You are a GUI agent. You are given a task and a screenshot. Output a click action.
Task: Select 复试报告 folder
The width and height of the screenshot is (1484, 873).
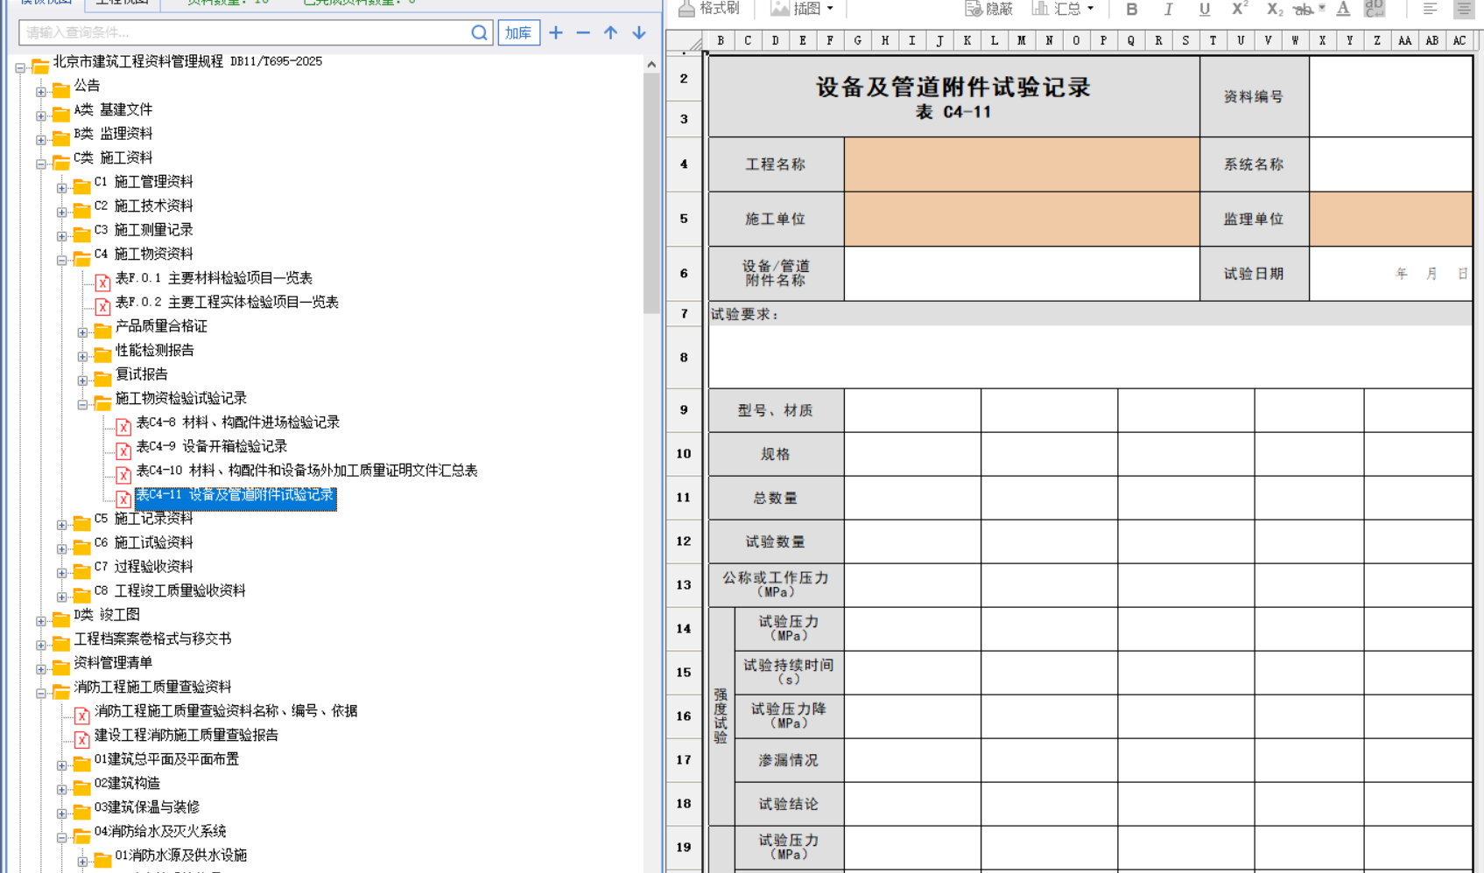pos(141,374)
